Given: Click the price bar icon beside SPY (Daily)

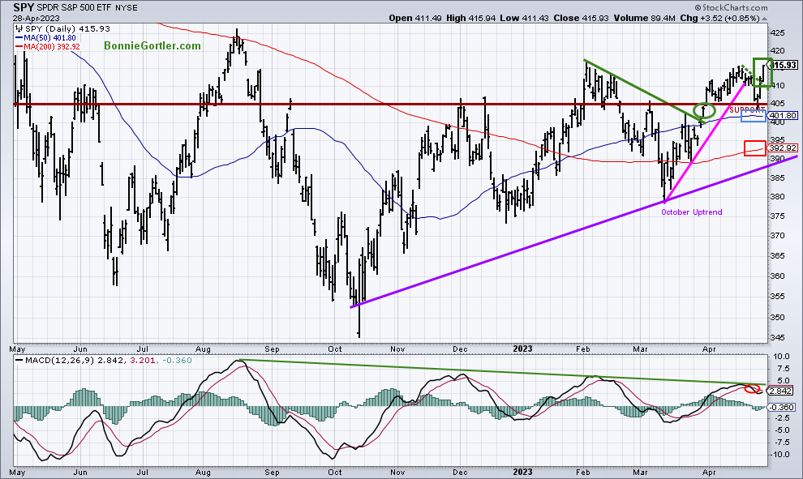Looking at the screenshot, I should [x=19, y=28].
